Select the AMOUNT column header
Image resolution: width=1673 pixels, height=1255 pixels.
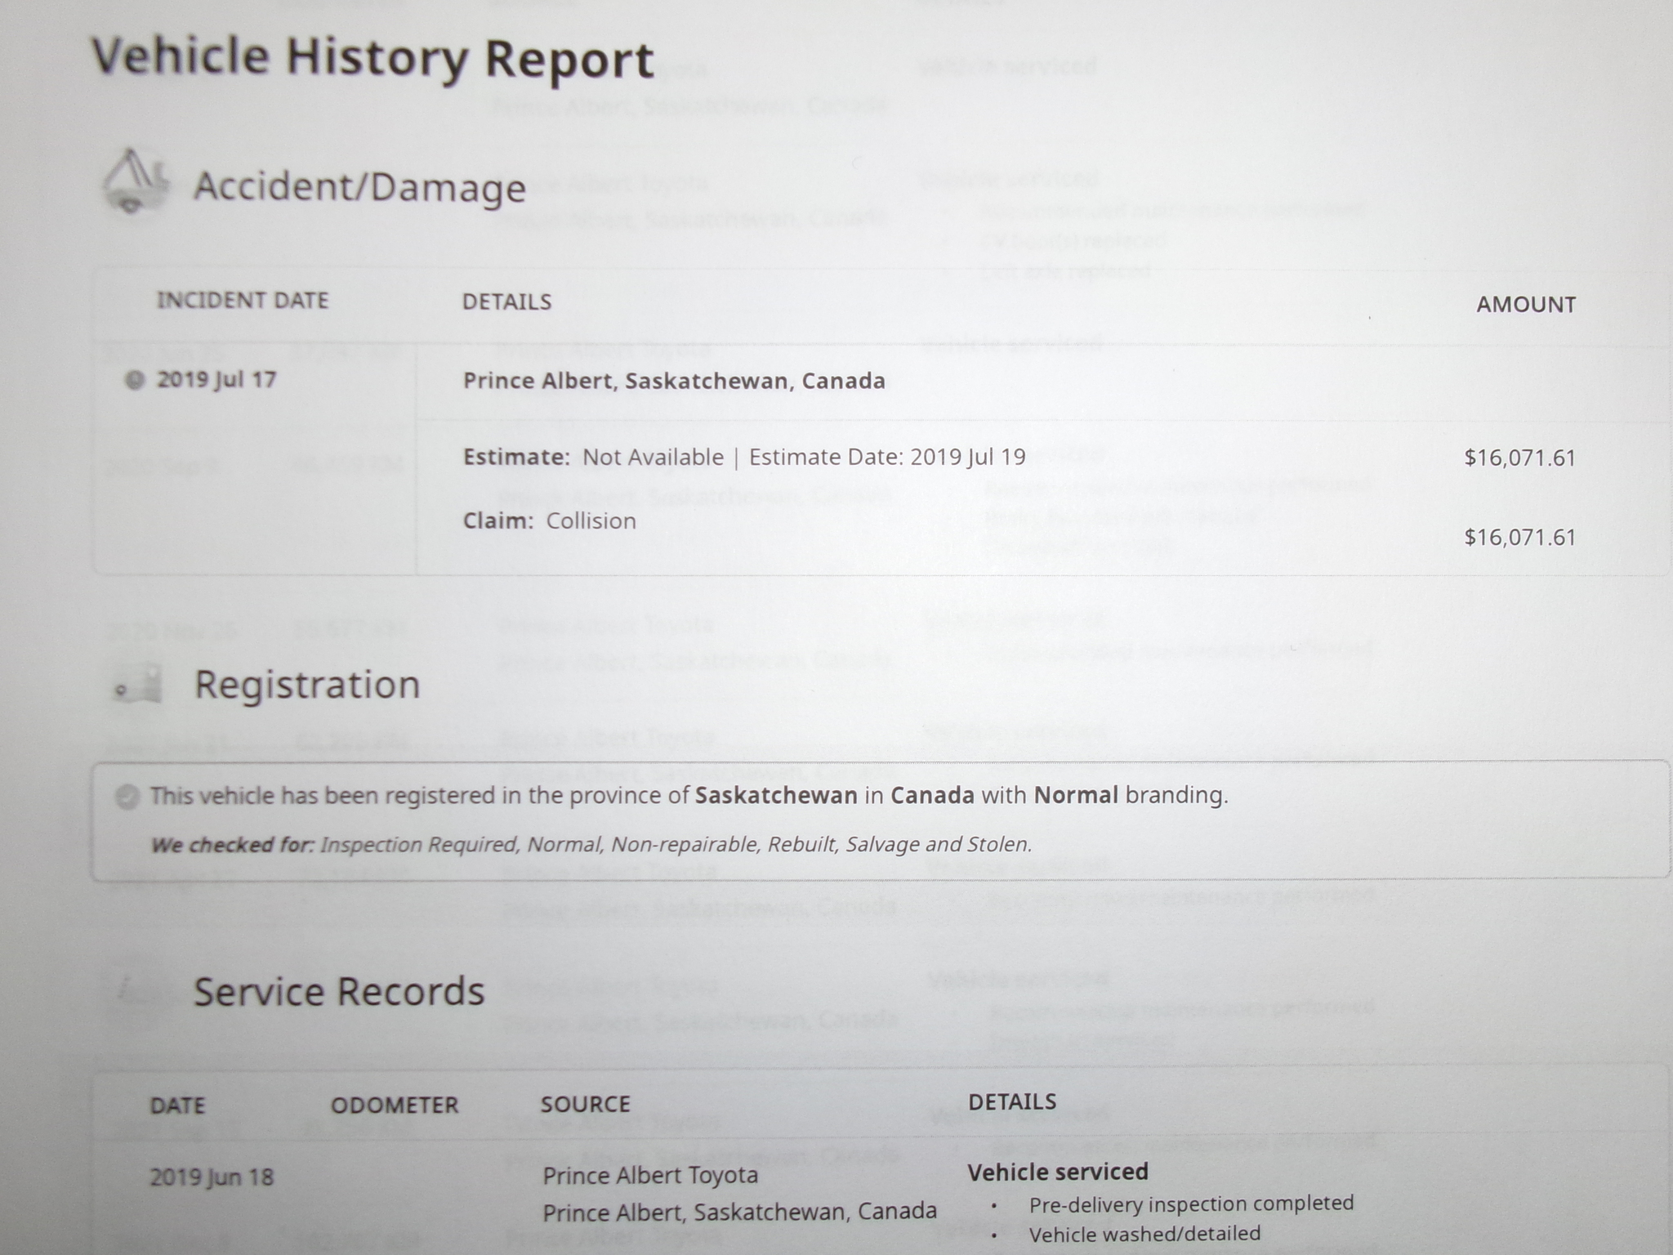tap(1525, 305)
